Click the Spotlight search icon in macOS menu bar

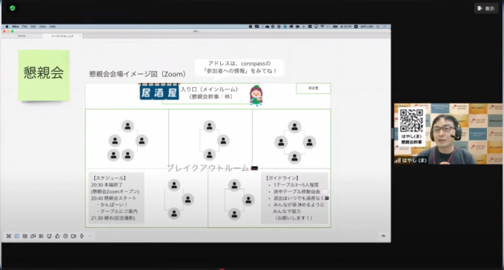(x=378, y=27)
